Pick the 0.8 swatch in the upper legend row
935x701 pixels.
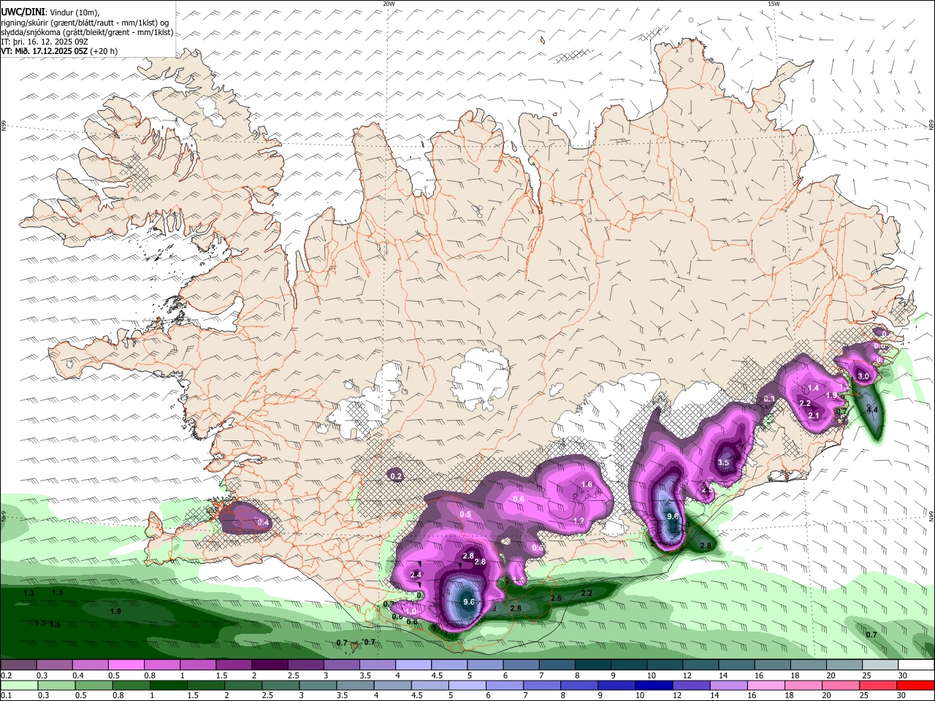point(161,665)
